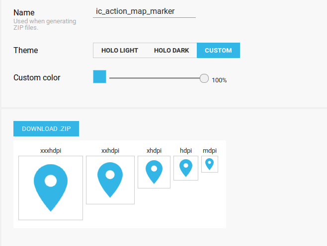Click the xxxhdpi map marker icon preview

(51, 188)
